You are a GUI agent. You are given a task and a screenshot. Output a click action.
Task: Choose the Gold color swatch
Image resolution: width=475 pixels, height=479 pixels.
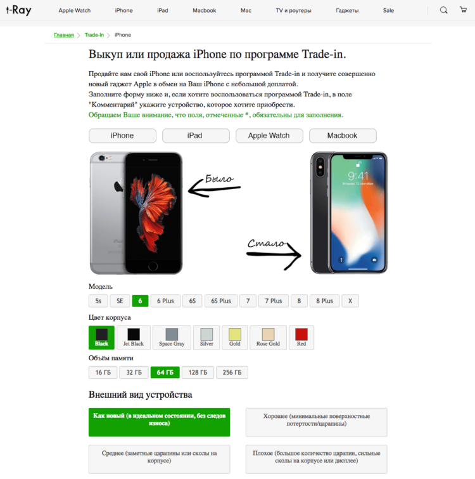235,338
